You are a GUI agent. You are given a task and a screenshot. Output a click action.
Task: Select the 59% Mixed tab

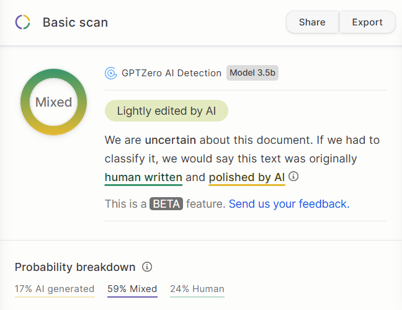pos(132,290)
